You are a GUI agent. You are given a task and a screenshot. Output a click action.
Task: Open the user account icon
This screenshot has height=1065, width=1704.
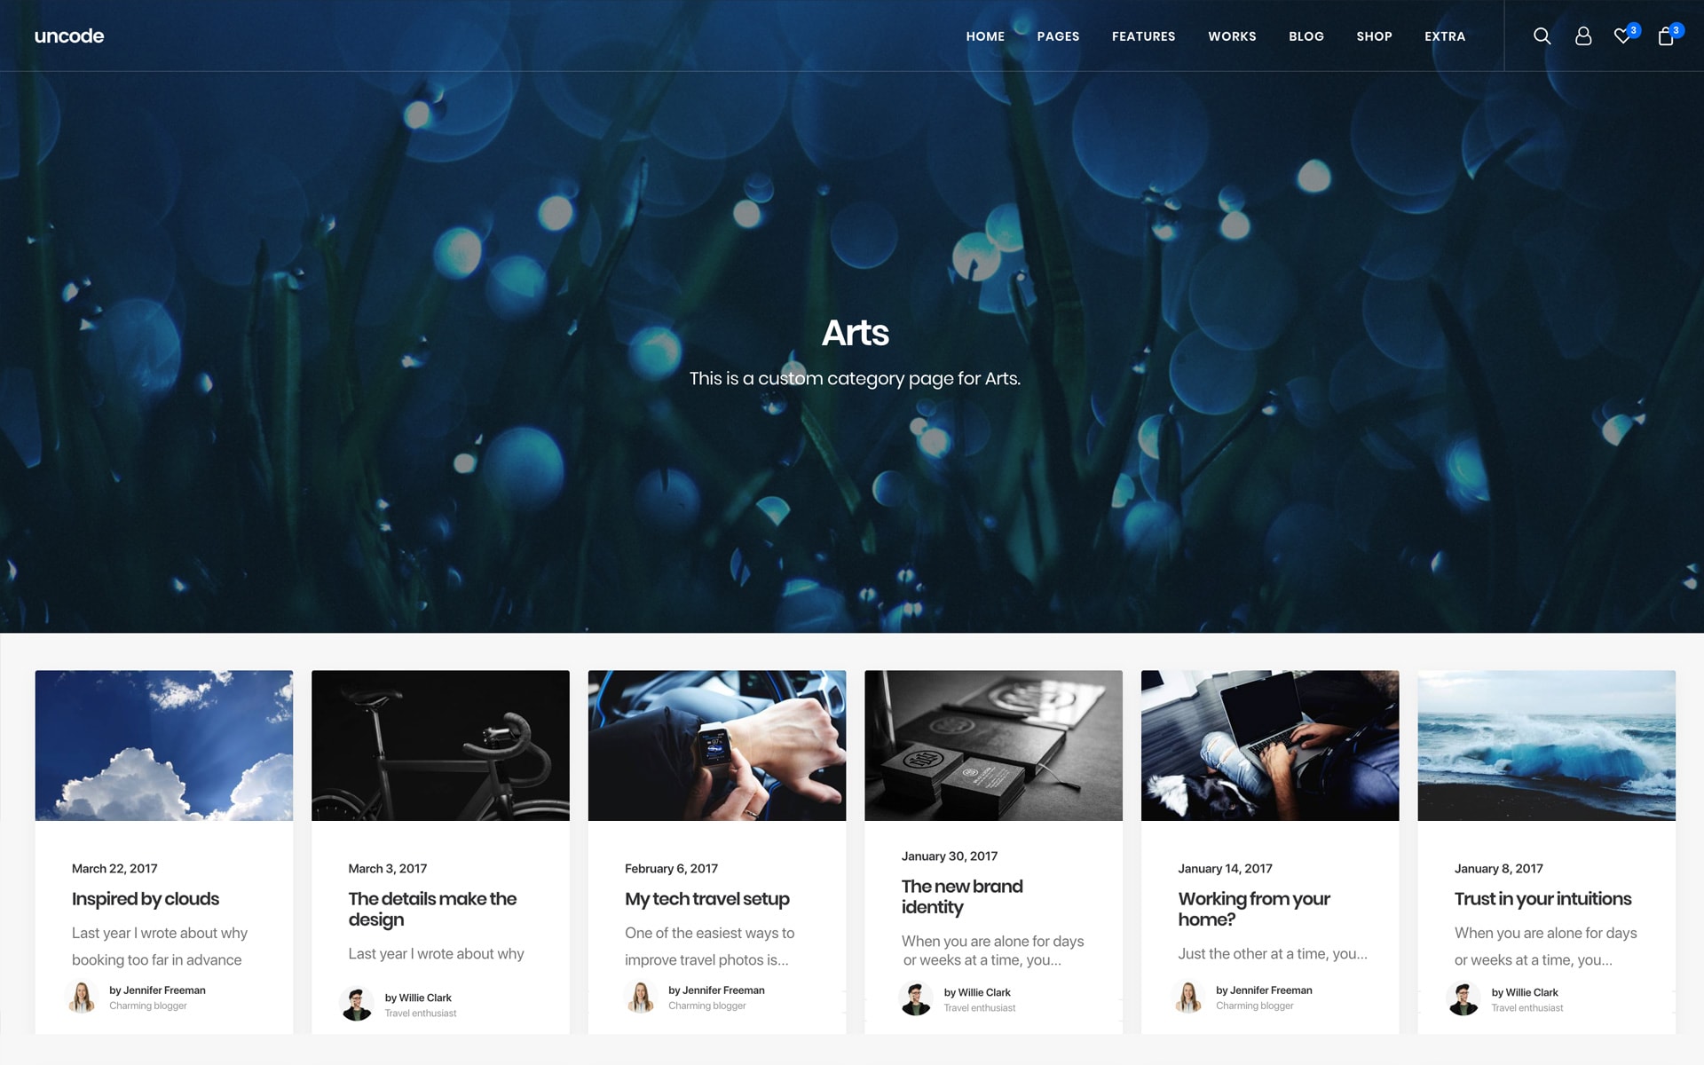(1582, 35)
